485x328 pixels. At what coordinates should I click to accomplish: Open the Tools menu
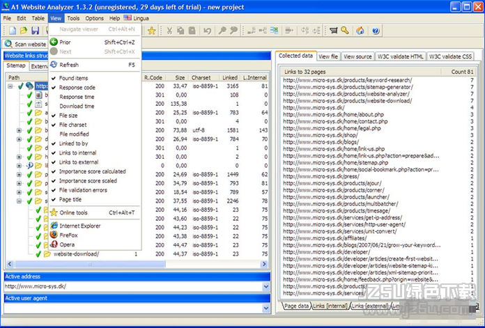click(x=73, y=18)
